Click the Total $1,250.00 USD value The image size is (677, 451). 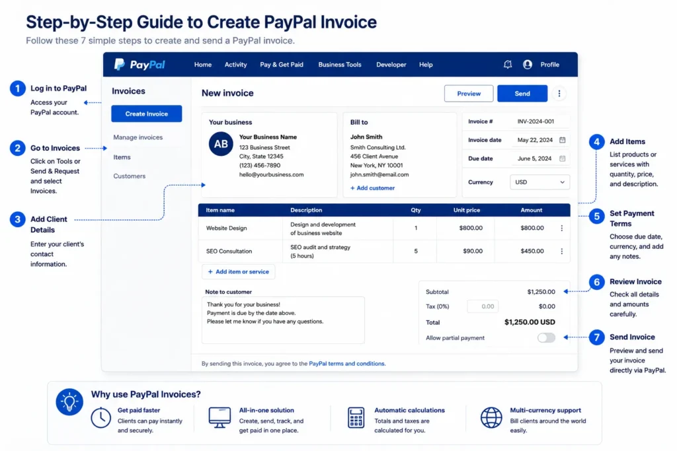point(530,322)
